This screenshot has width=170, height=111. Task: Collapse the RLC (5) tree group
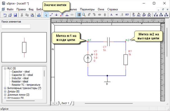(5, 68)
